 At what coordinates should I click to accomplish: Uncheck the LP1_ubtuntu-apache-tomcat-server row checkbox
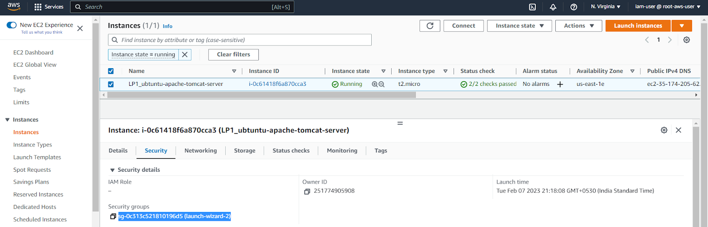point(111,84)
